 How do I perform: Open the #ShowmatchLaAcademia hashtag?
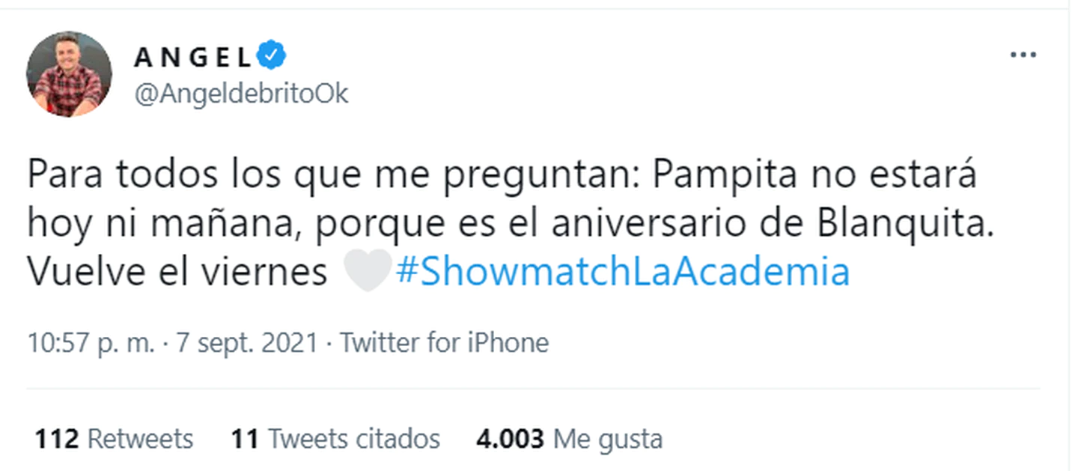click(x=622, y=273)
